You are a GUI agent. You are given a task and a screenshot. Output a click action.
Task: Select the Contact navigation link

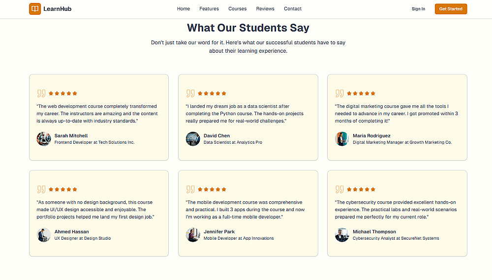(x=293, y=9)
